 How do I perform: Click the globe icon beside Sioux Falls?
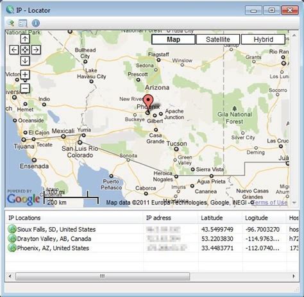pyautogui.click(x=12, y=229)
